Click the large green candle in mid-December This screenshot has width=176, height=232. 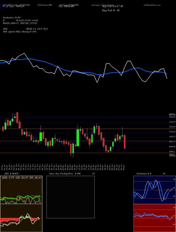[x=78, y=138]
